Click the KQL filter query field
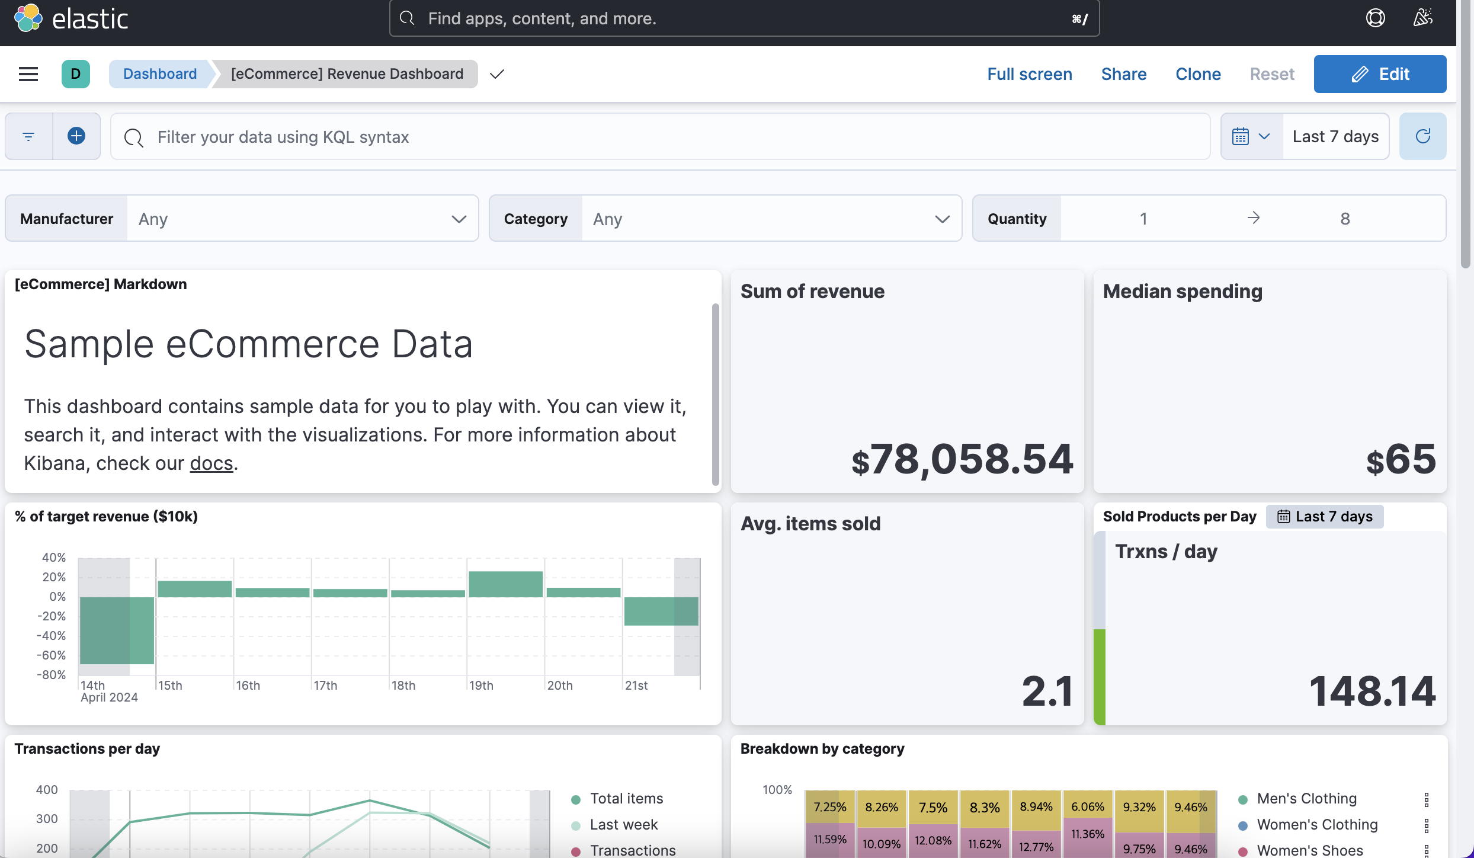 660,137
